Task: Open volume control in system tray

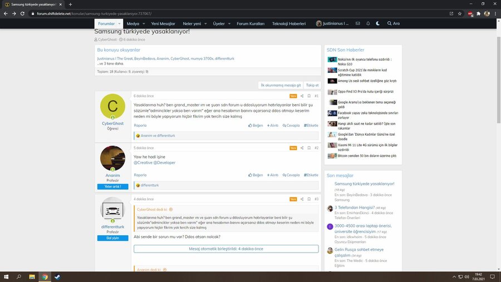Action: [467, 277]
